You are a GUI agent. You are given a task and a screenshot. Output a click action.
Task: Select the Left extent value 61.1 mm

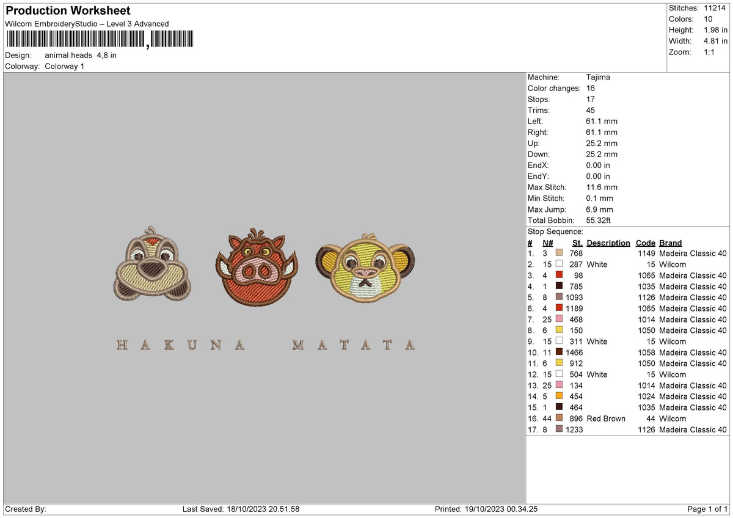pos(602,121)
